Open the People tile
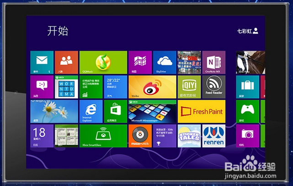The height and width of the screenshot is (186, 293). tap(66, 62)
